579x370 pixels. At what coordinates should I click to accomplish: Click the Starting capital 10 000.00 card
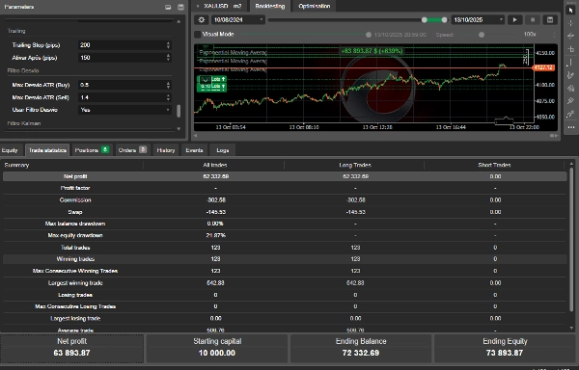[217, 348]
